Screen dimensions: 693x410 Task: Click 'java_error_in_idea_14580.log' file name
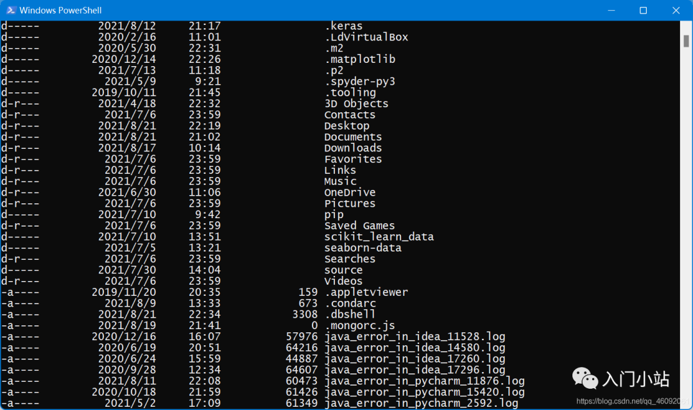pyautogui.click(x=415, y=348)
